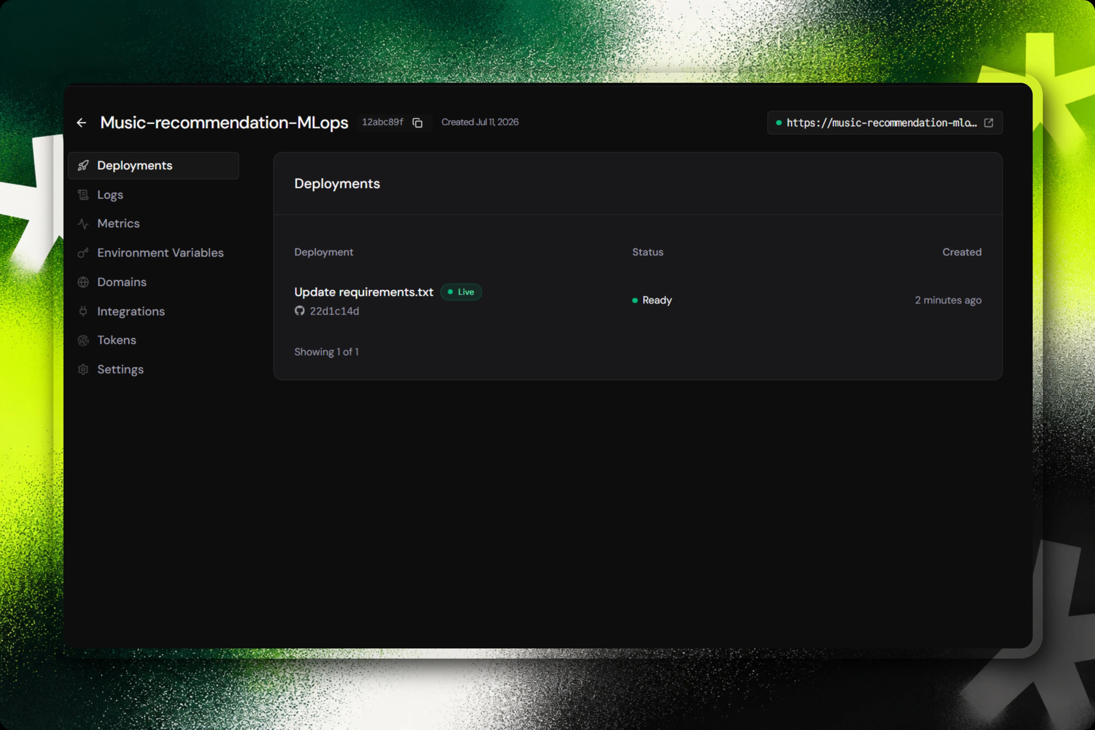Click the Created Jul 11, 2026 date
This screenshot has height=730, width=1095.
pyautogui.click(x=480, y=122)
